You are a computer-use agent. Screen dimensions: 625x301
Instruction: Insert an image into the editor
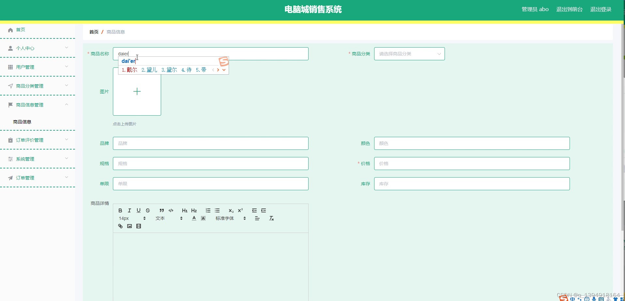pos(130,226)
